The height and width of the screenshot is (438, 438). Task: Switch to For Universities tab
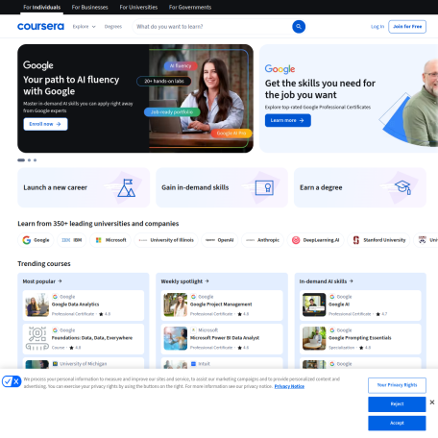coord(138,7)
